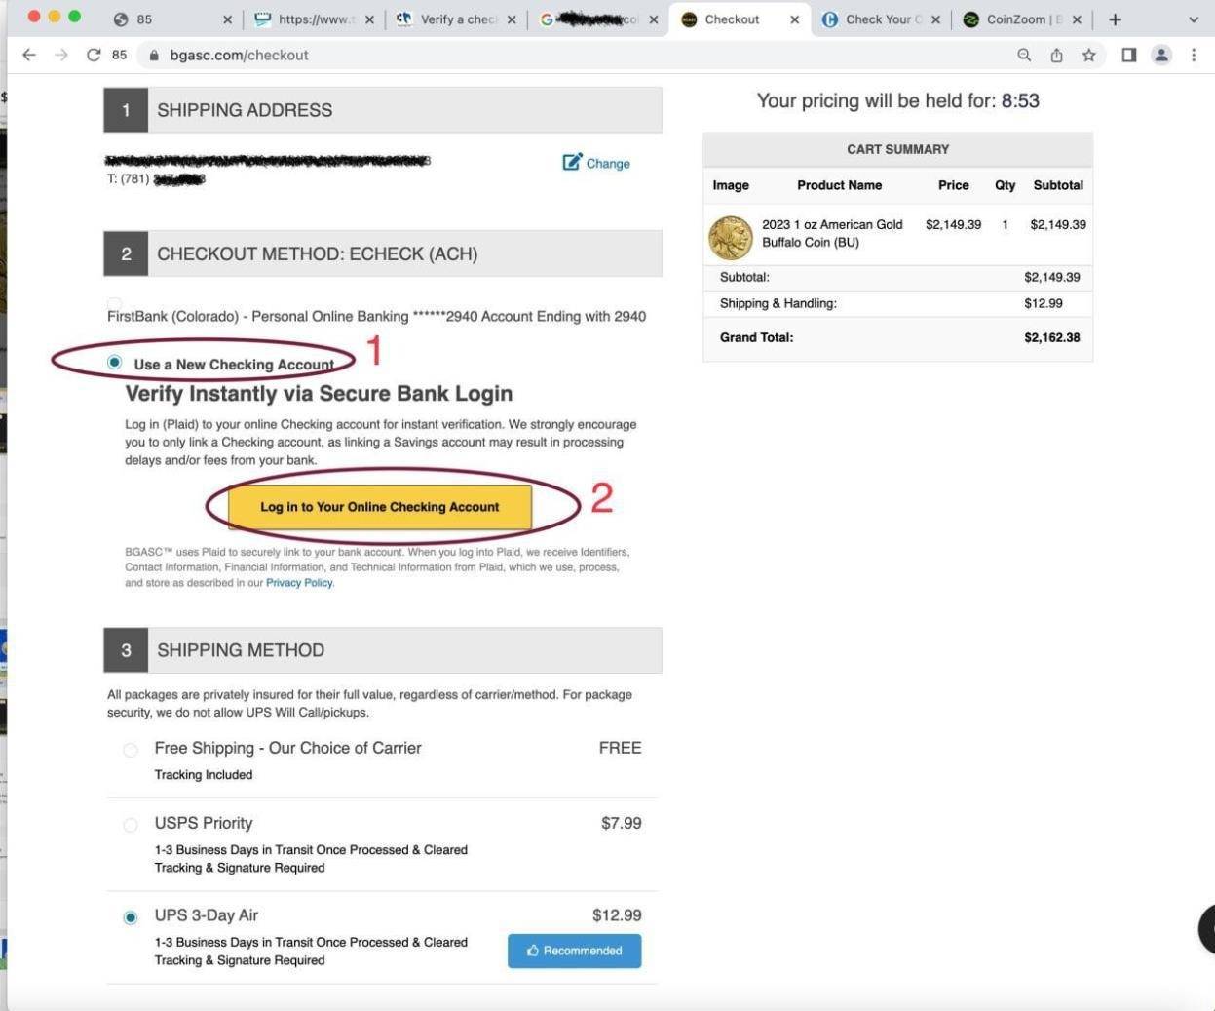Image resolution: width=1215 pixels, height=1011 pixels.
Task: Click the Gold Buffalo coin thumbnail
Action: point(730,237)
